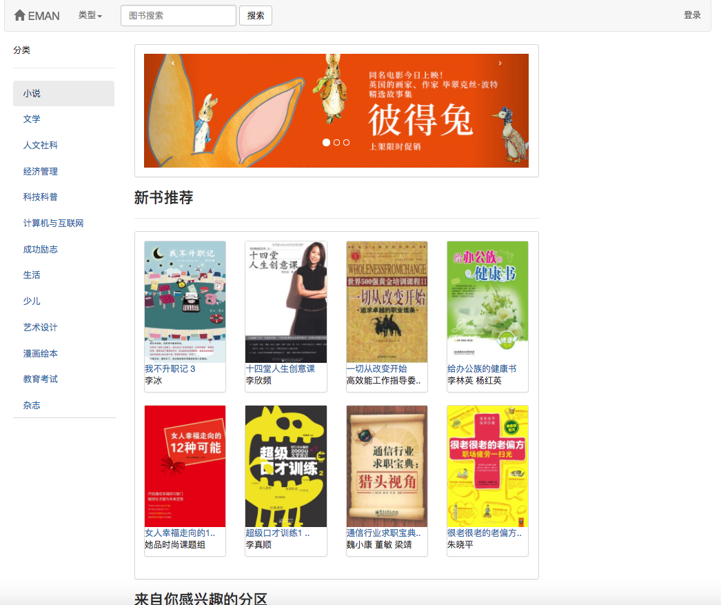721x605 pixels.
Task: Click the 分类 sidebar heading
Action: tap(21, 50)
